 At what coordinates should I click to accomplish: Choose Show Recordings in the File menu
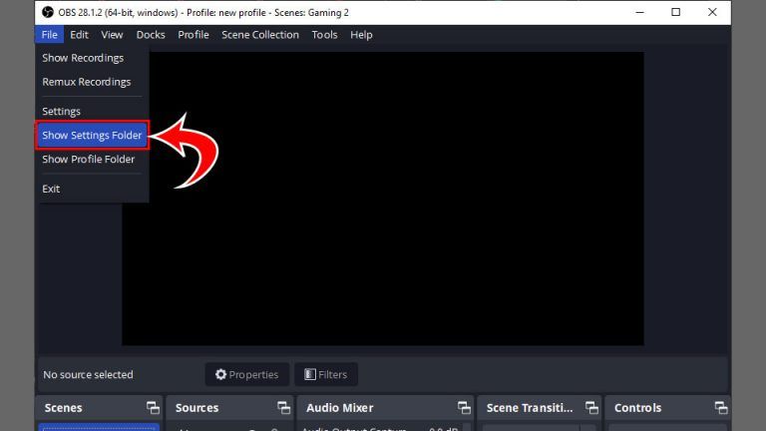coord(83,58)
